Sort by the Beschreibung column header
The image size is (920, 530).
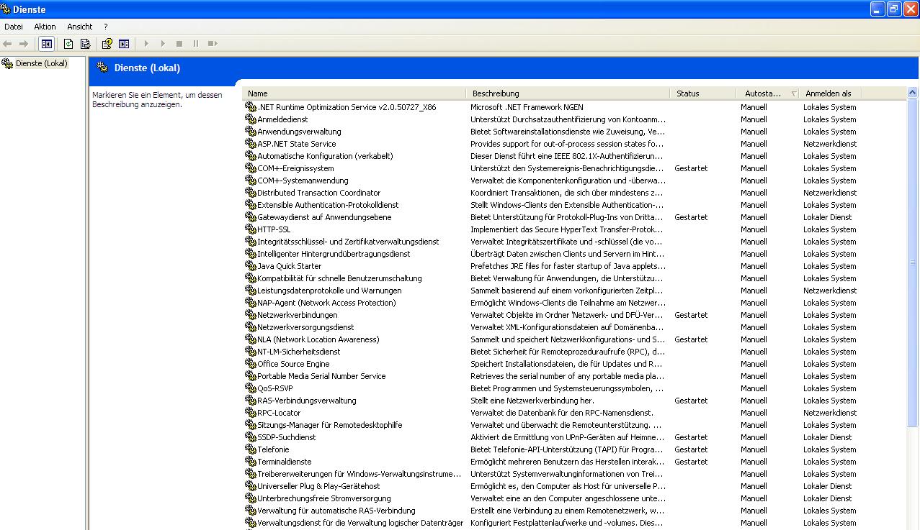click(x=568, y=93)
